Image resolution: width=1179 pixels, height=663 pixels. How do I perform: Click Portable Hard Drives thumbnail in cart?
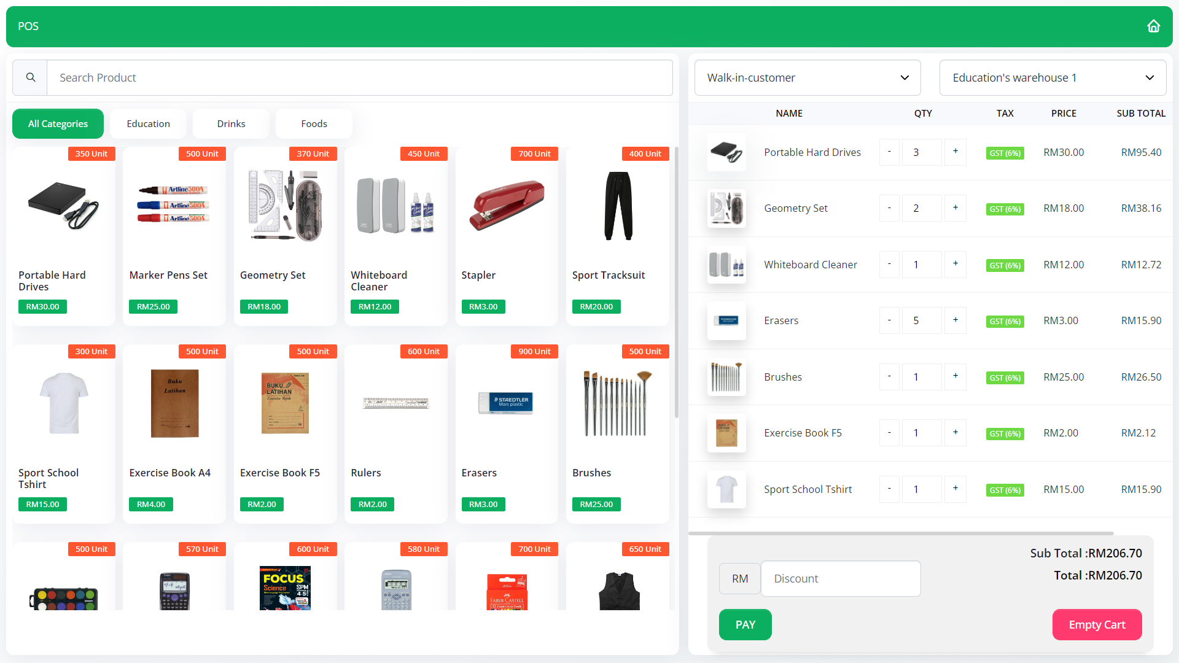[726, 152]
